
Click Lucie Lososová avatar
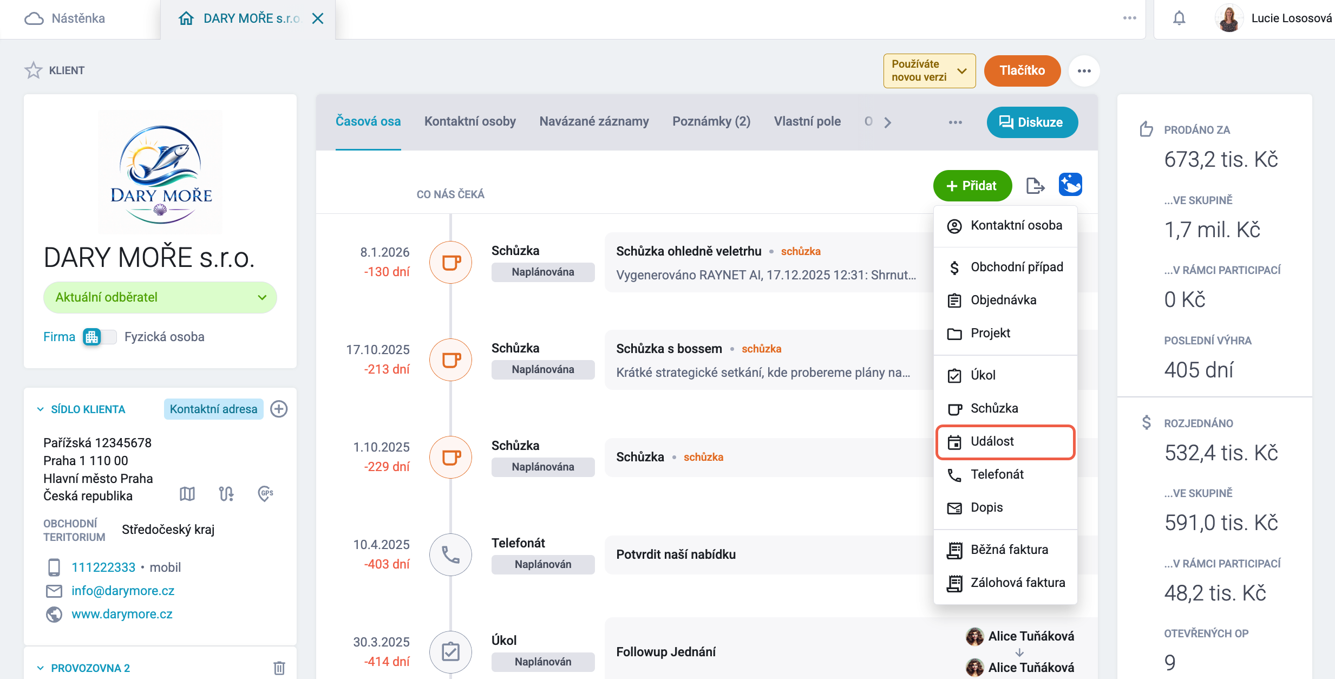point(1229,18)
